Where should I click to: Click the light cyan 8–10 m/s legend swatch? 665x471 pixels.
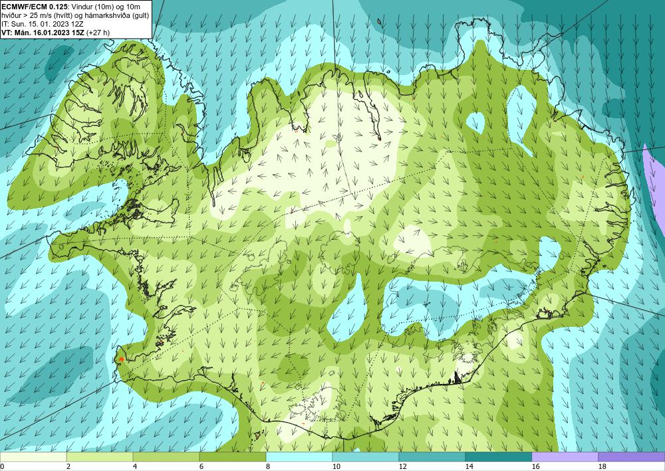tap(299, 456)
